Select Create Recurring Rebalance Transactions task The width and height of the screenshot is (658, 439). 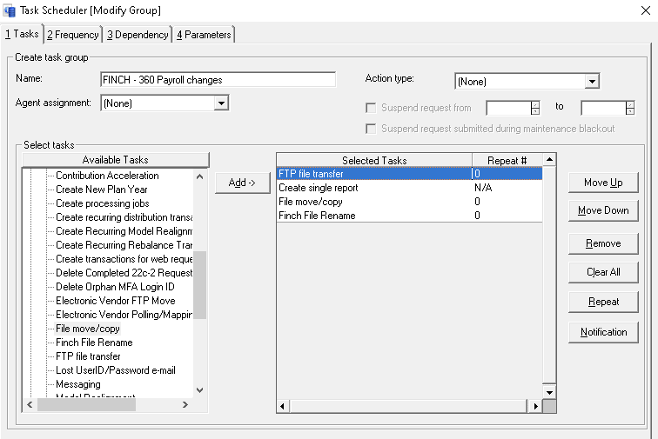pyautogui.click(x=124, y=245)
